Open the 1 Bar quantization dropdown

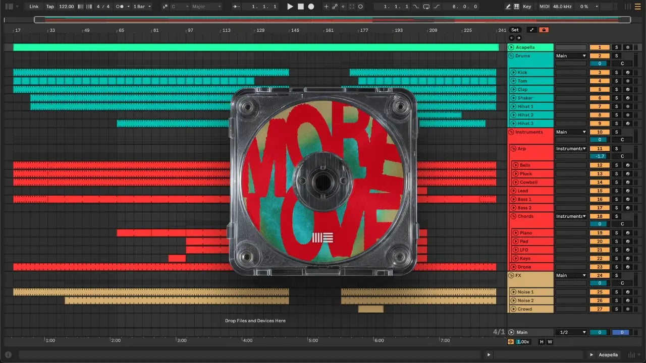pyautogui.click(x=142, y=7)
